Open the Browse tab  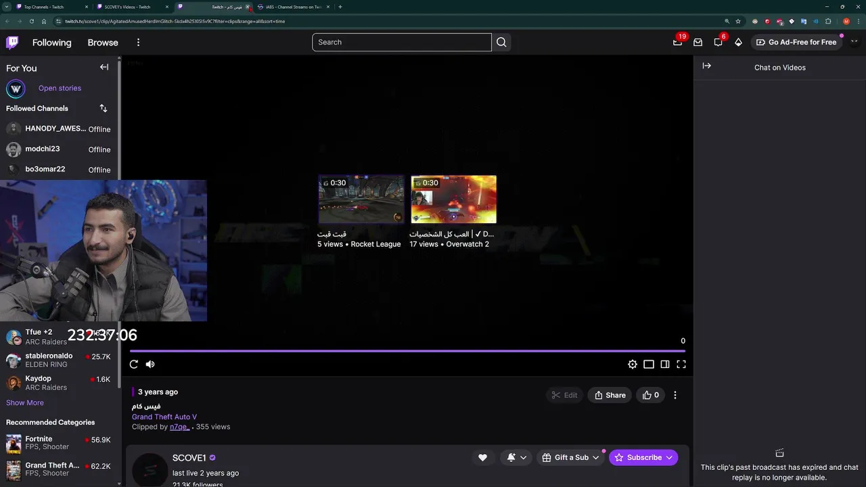(103, 43)
